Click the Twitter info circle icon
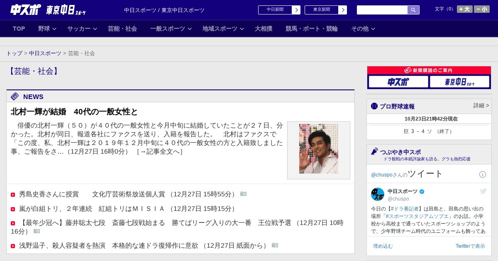498x261 pixels. point(483,174)
